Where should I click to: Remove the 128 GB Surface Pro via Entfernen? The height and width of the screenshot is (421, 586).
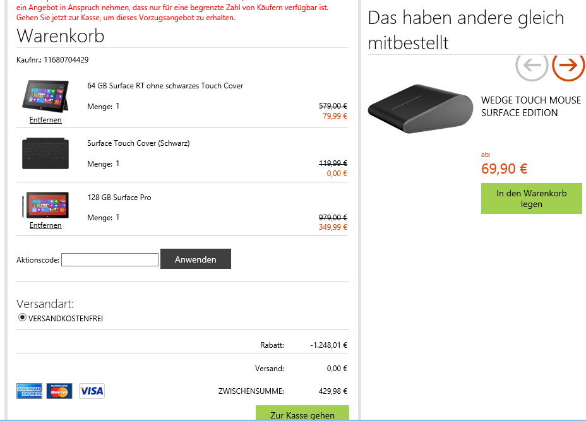click(x=45, y=225)
